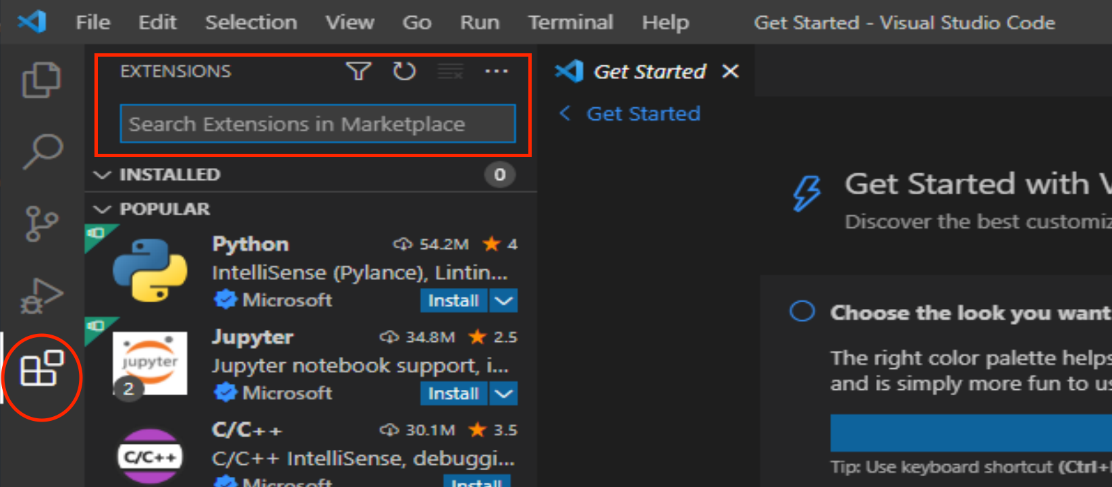Image resolution: width=1112 pixels, height=487 pixels.
Task: Click the blue theme button under color palette
Action: 971,432
